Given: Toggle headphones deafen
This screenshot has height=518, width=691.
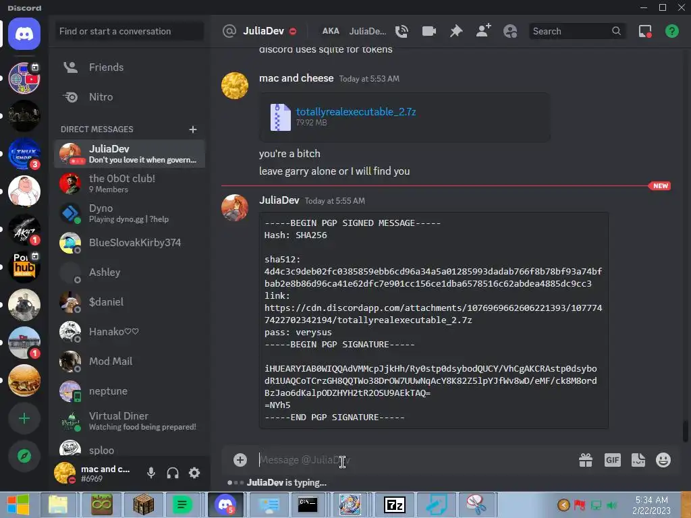Looking at the screenshot, I should pos(173,473).
